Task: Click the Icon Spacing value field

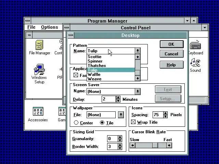Action: tap(158, 115)
